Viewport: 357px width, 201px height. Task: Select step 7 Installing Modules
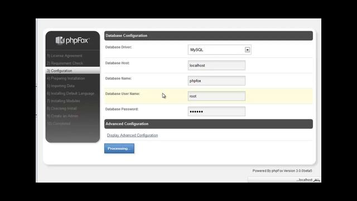[x=63, y=100]
